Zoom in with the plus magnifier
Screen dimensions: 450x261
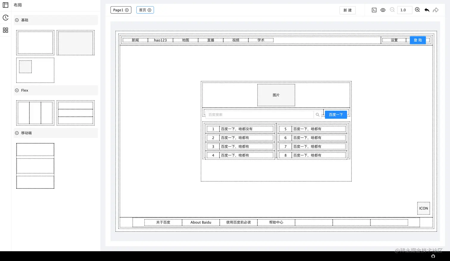tap(418, 10)
